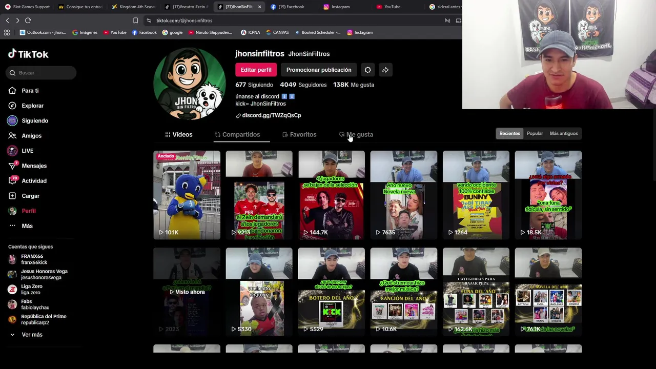View the 677 Siguiendo list
The height and width of the screenshot is (369, 656).
254,85
